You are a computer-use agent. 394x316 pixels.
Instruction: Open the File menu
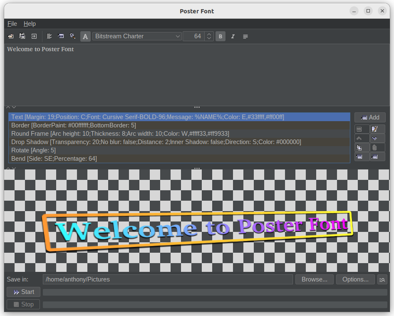[x=12, y=24]
